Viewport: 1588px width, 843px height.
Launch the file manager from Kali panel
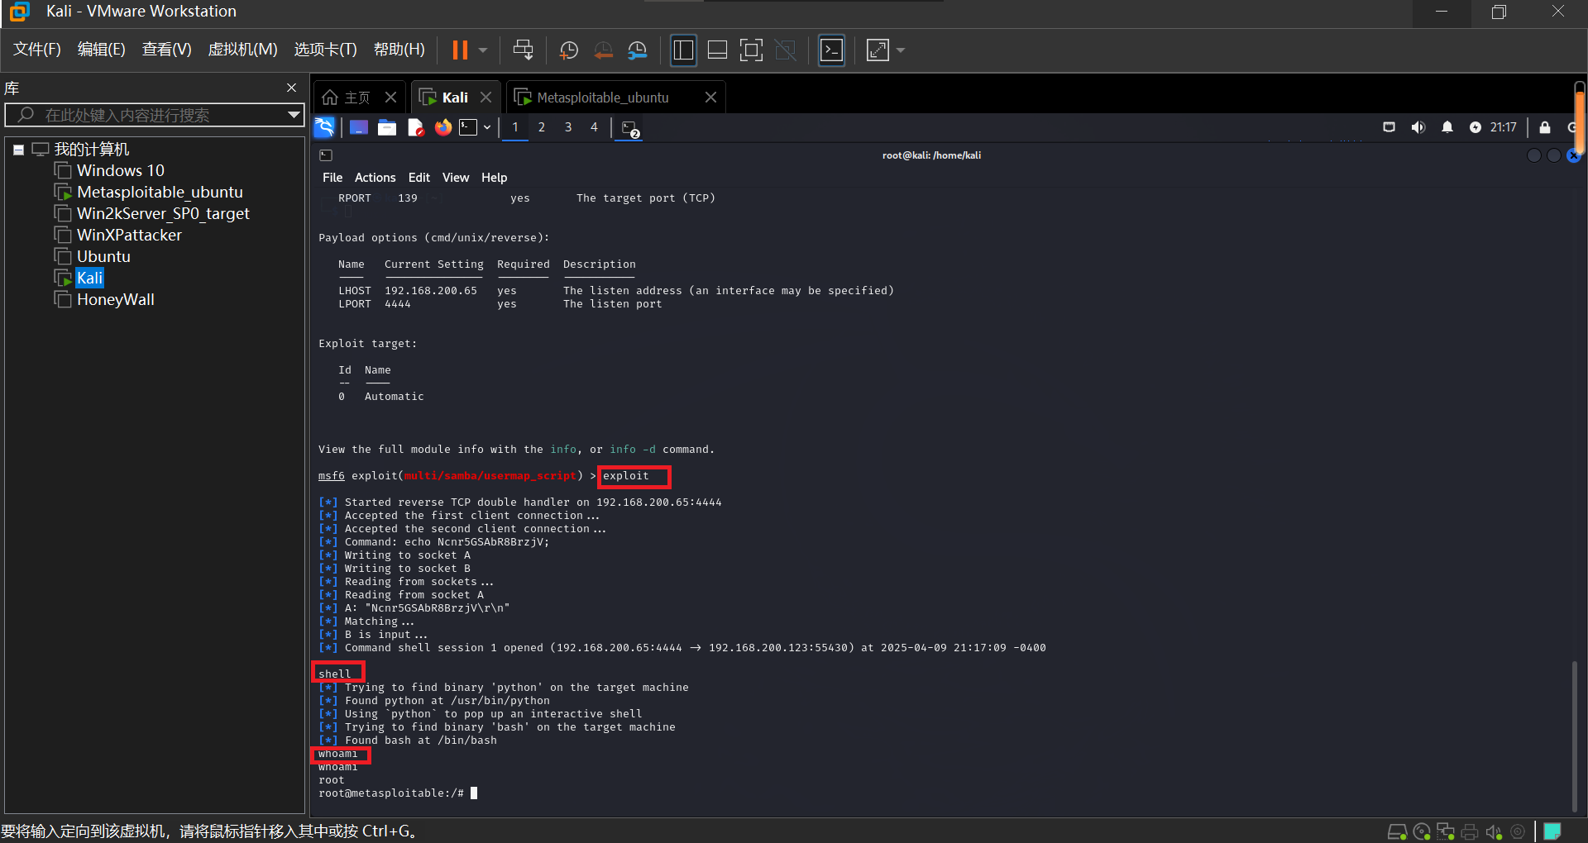pyautogui.click(x=386, y=127)
